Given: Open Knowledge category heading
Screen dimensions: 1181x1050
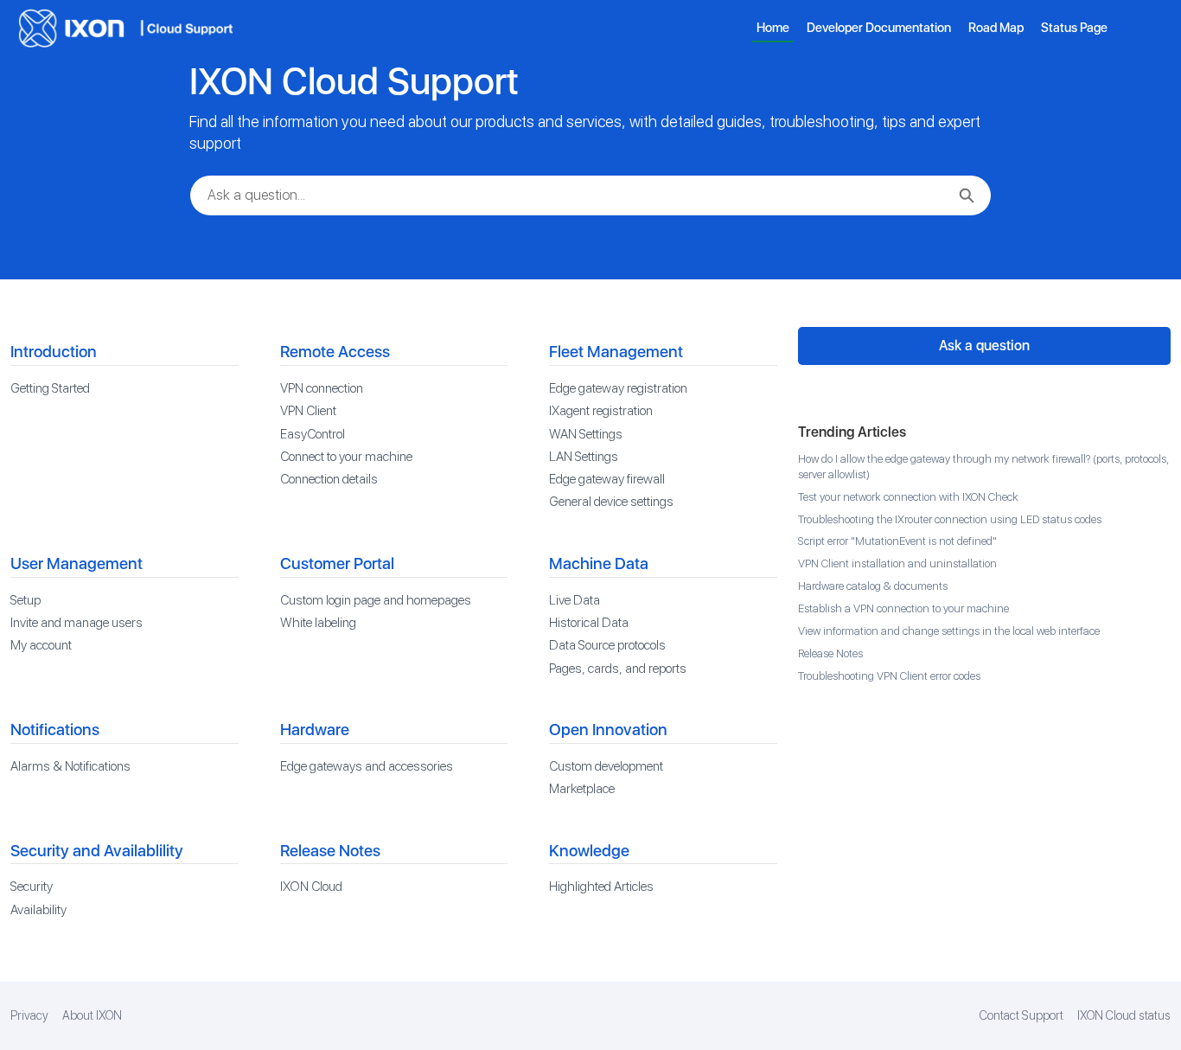Looking at the screenshot, I should click(589, 851).
